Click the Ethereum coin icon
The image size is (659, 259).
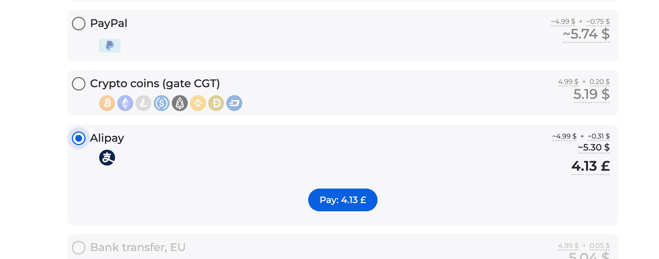(125, 103)
